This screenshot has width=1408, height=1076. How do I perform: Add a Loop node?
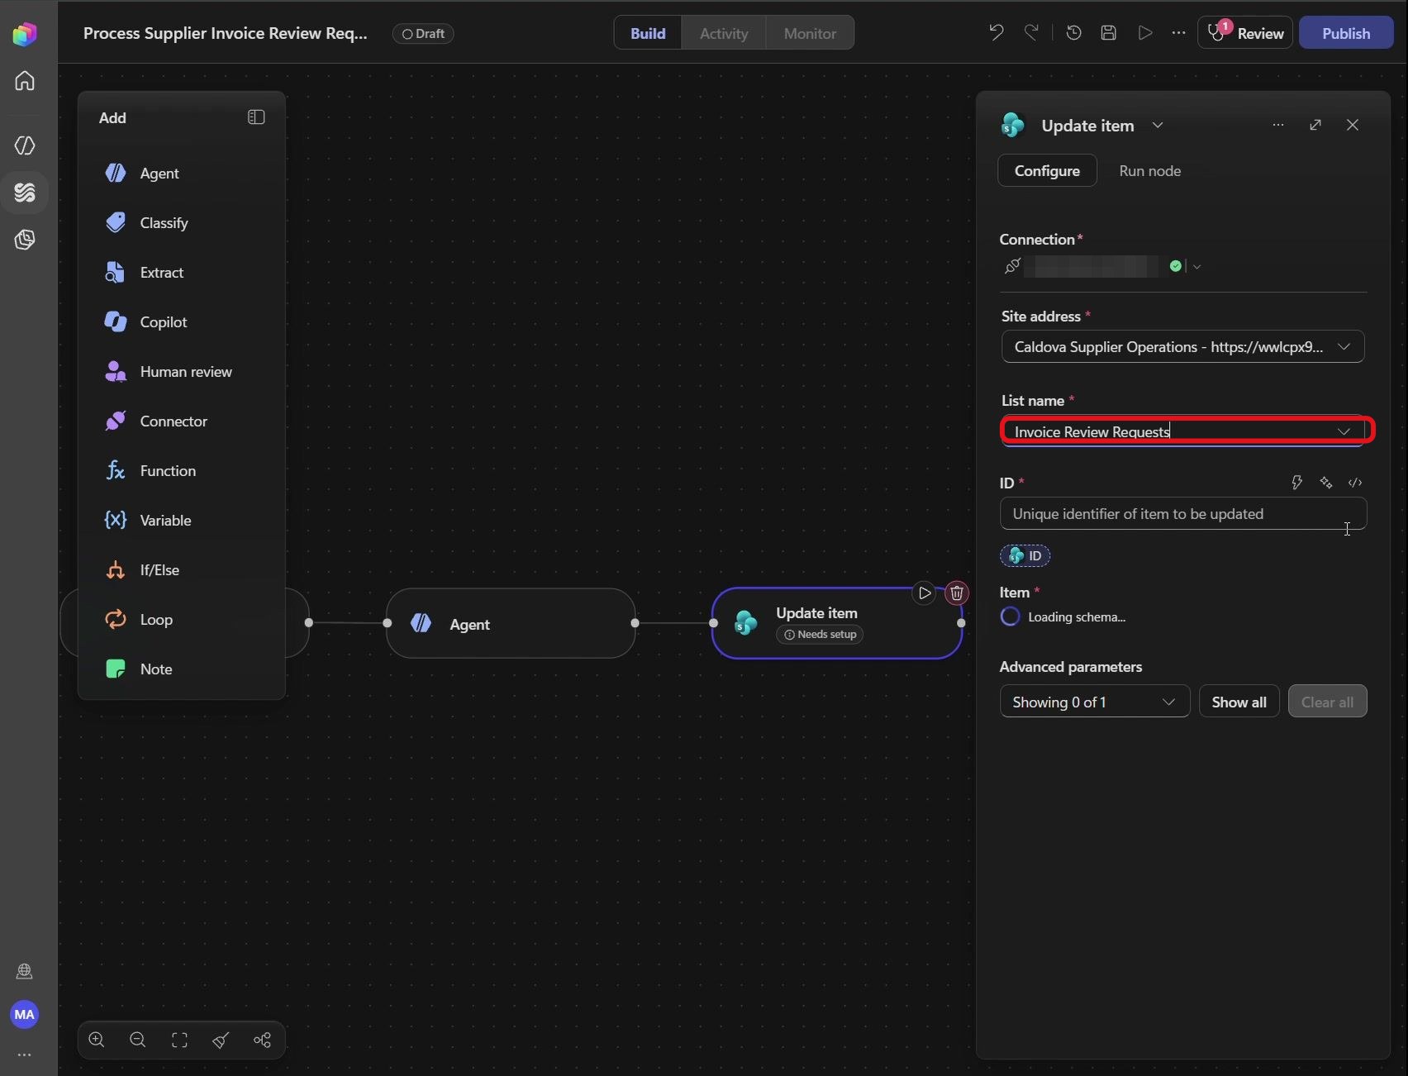(182, 620)
